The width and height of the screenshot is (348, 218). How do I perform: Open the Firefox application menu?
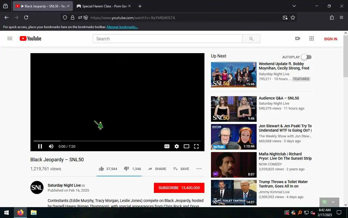(x=341, y=17)
